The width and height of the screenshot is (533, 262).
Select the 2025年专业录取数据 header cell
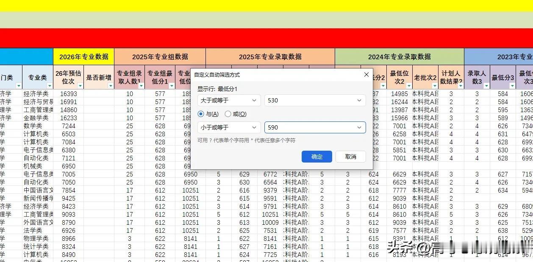[x=270, y=57]
